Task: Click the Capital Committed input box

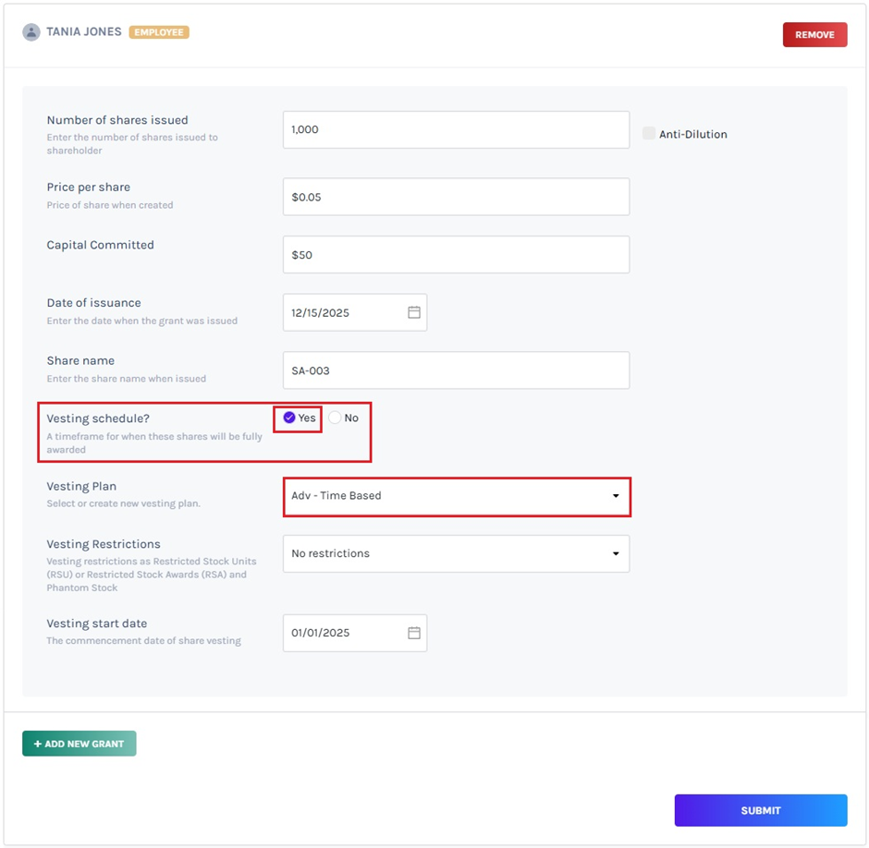Action: pyautogui.click(x=455, y=255)
